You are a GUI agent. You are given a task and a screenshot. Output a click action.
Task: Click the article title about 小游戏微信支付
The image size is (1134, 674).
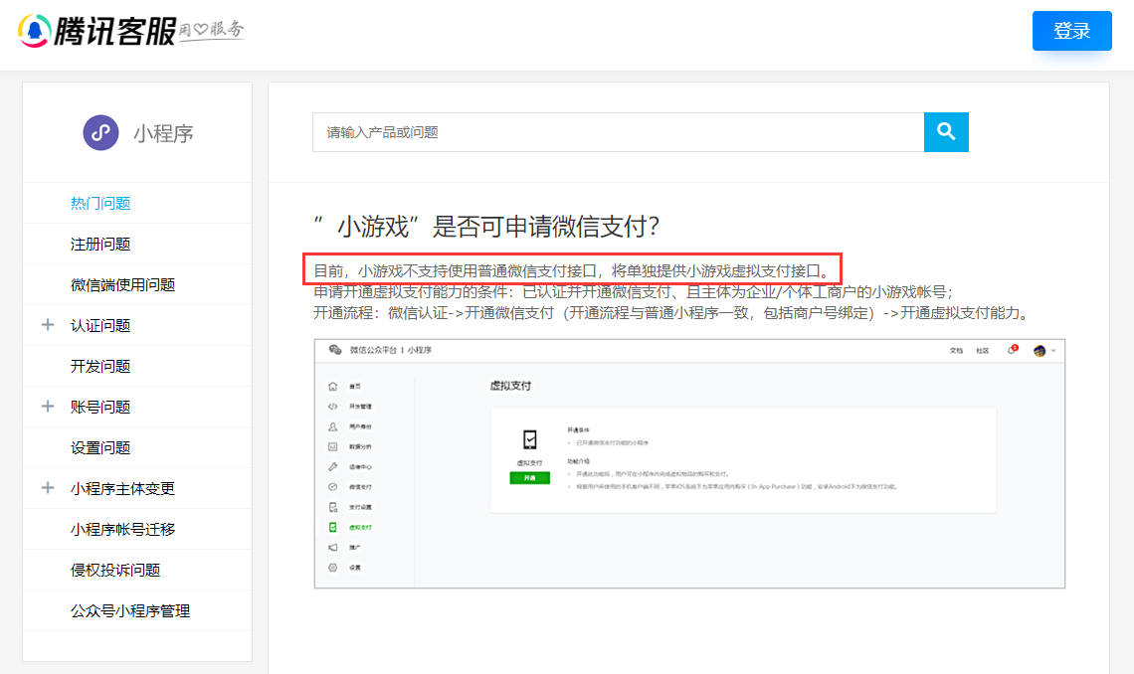pyautogui.click(x=486, y=226)
